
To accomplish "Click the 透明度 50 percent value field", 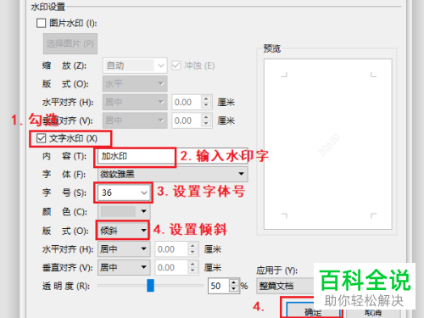I will 219,286.
